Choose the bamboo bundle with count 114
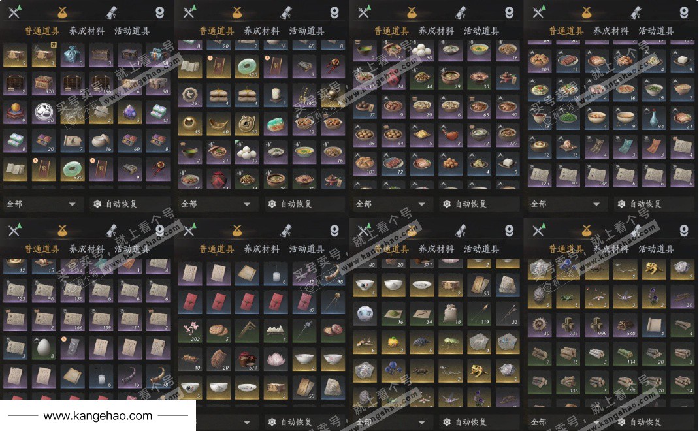The image size is (699, 431). [x=625, y=355]
